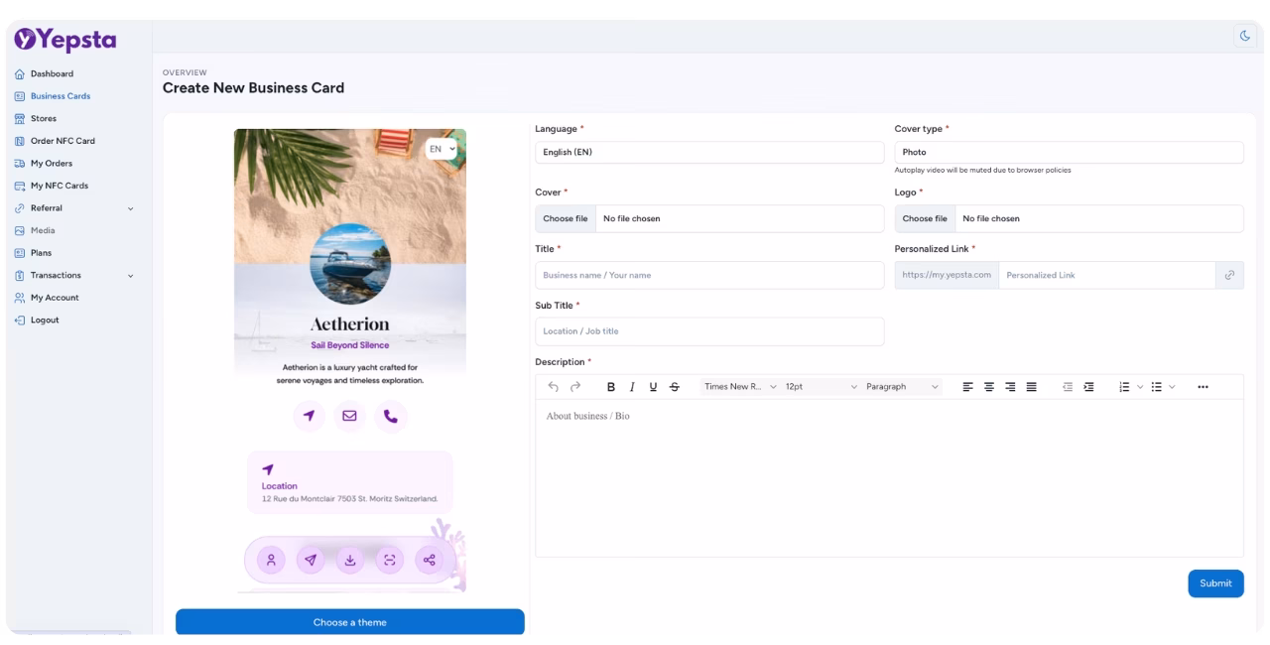This screenshot has width=1270, height=645.
Task: Open the font family dropdown
Action: coord(739,387)
